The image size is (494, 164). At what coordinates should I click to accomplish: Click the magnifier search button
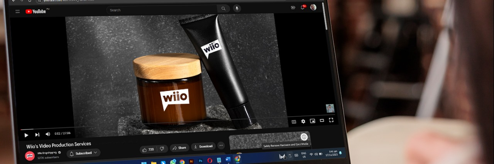point(223,8)
